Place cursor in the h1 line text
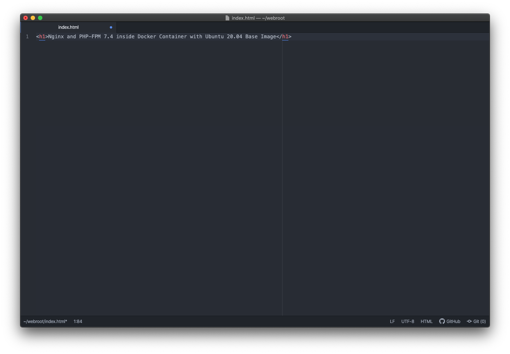The height and width of the screenshot is (354, 510). coord(164,36)
